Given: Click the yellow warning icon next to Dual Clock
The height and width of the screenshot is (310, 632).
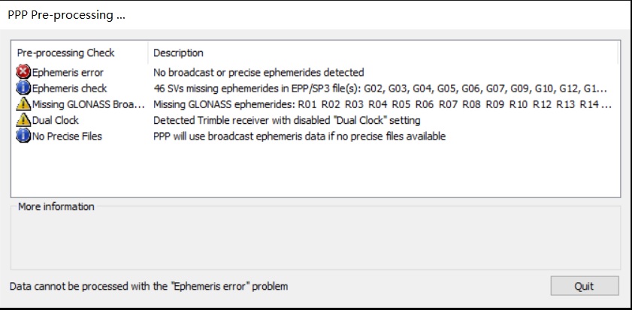Looking at the screenshot, I should tap(23, 120).
